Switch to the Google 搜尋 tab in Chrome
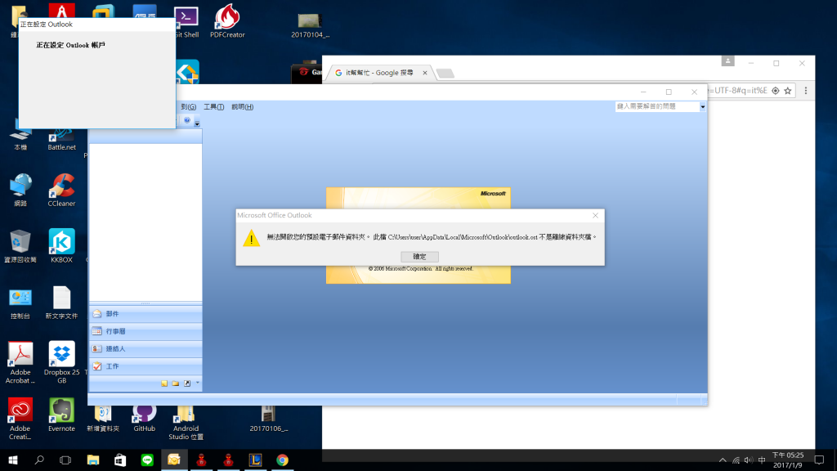 [379, 73]
